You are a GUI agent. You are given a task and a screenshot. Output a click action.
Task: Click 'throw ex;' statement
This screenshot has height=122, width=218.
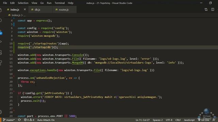tap(28, 82)
